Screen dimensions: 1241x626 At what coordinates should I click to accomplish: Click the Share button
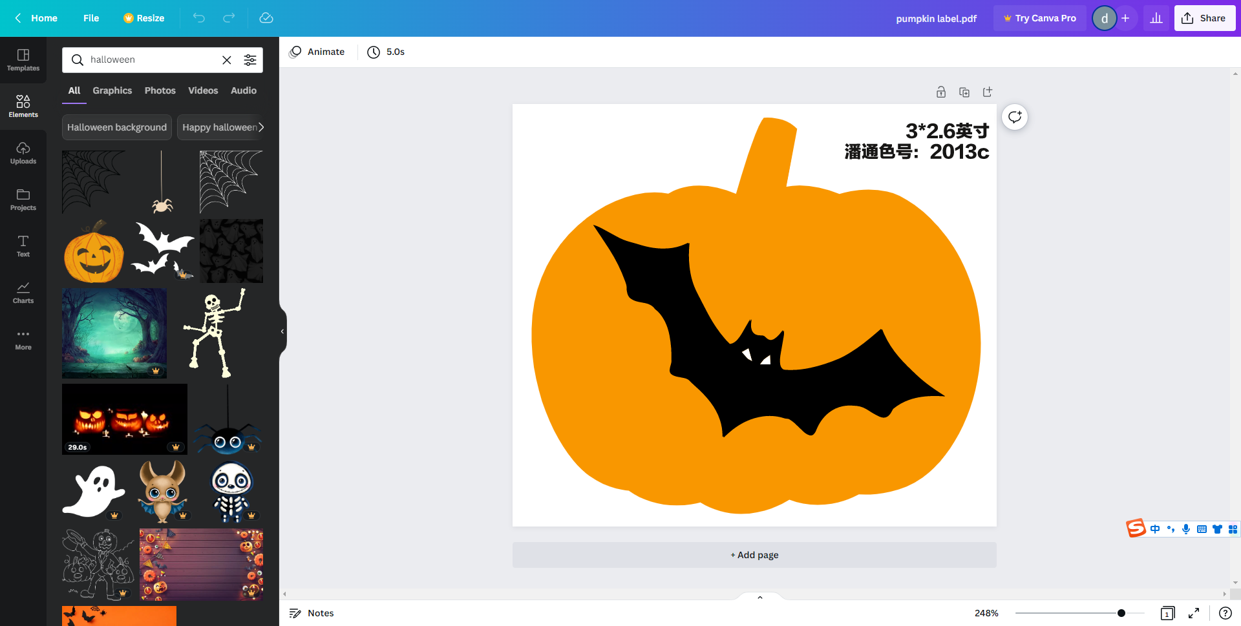(1204, 18)
